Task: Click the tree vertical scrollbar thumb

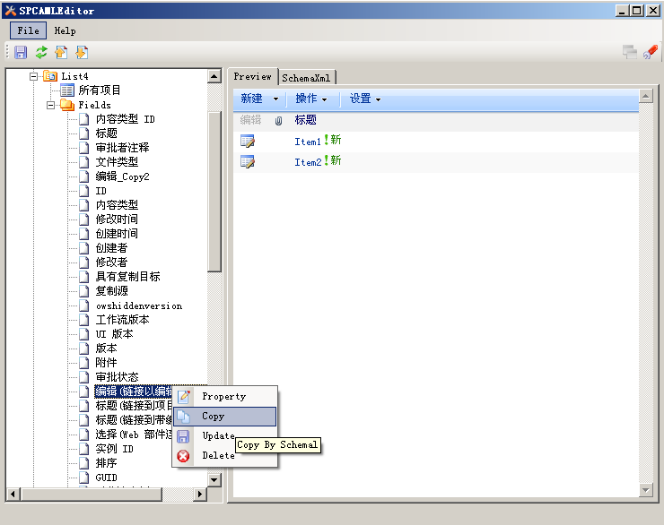Action: pyautogui.click(x=214, y=192)
